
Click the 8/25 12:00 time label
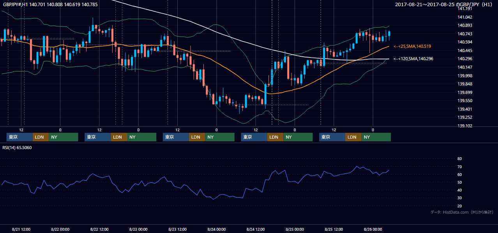pos(334,229)
